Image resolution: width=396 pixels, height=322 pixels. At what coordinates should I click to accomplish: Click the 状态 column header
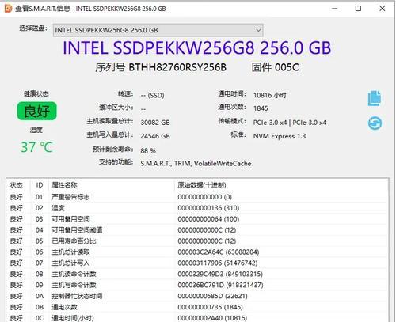pyautogui.click(x=17, y=185)
